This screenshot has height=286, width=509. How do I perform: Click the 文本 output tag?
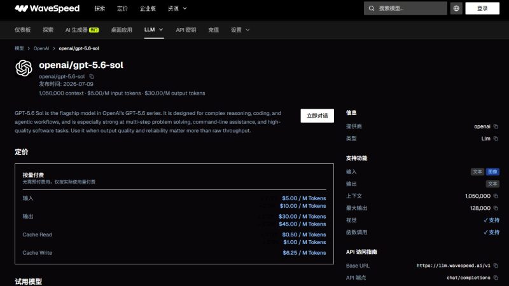[492, 184]
